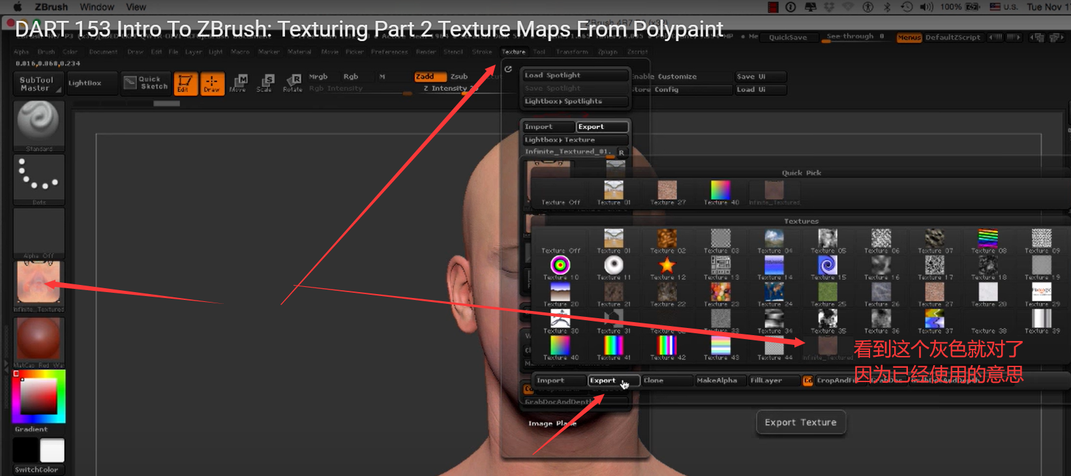1071x476 pixels.
Task: Toggle Edit mode button
Action: 185,83
